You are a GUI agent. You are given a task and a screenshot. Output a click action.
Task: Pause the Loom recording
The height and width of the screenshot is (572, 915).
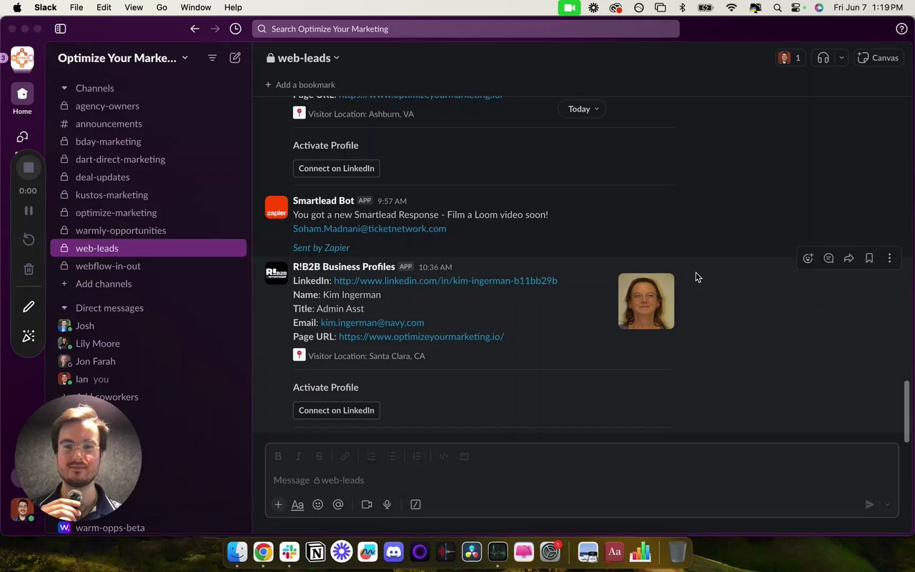(x=29, y=211)
